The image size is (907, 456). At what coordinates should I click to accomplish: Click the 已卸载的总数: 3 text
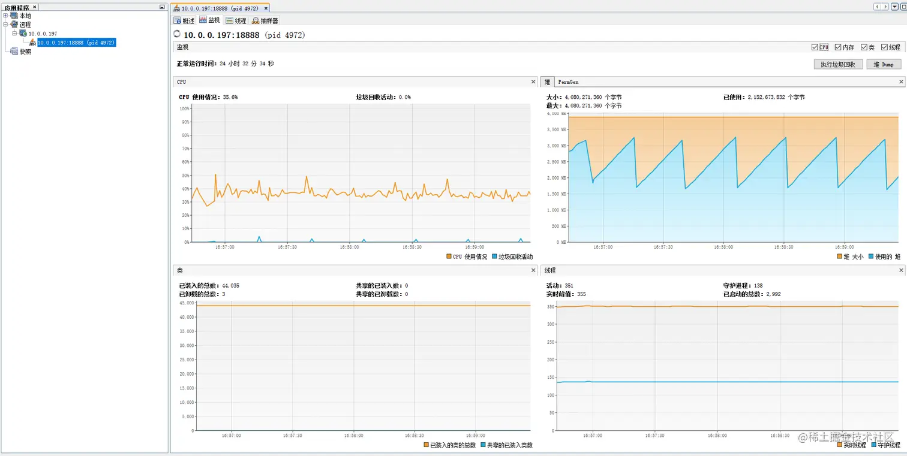(x=202, y=294)
